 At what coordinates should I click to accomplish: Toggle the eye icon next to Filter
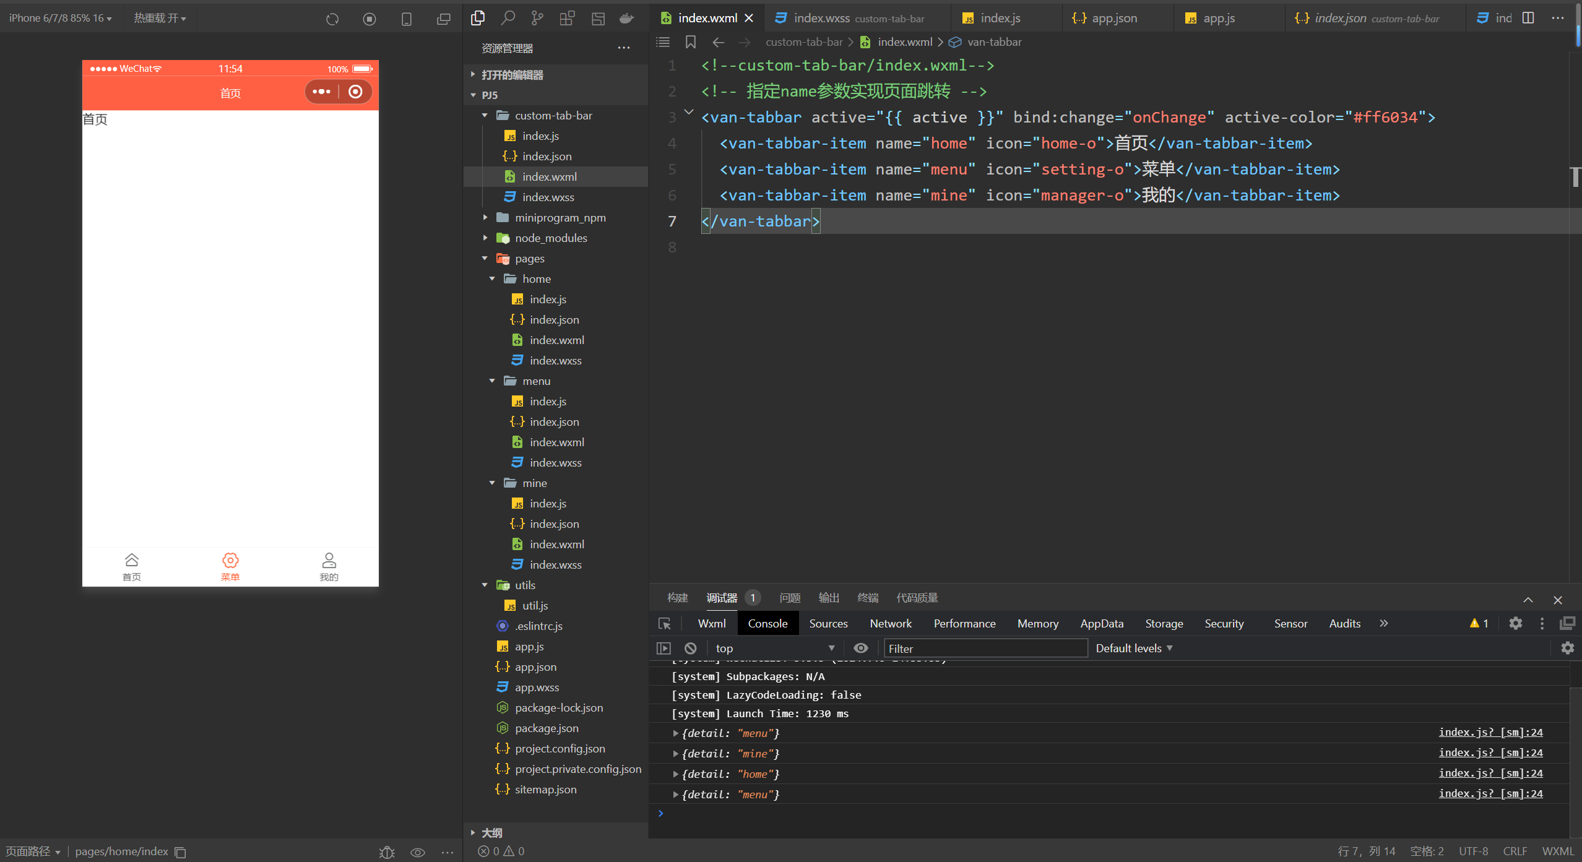click(860, 648)
